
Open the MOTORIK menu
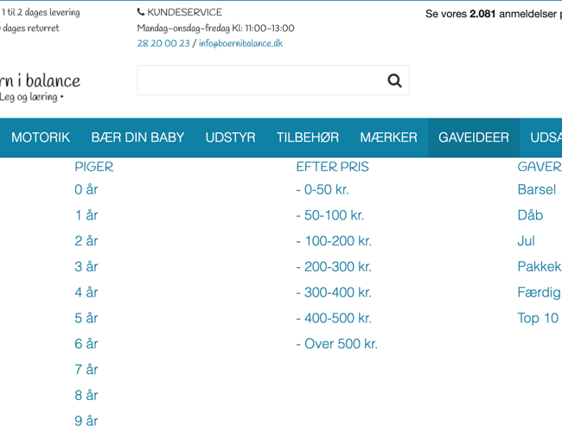[41, 137]
